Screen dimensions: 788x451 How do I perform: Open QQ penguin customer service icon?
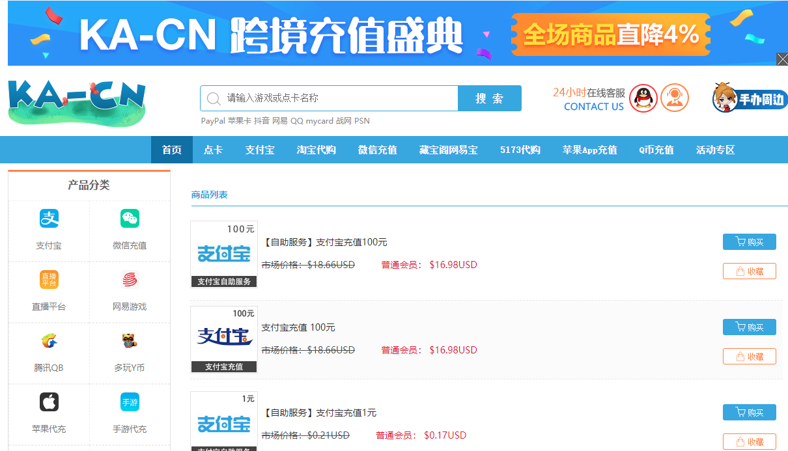(x=643, y=99)
